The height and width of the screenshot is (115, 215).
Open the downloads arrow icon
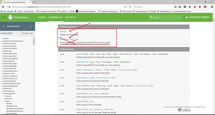[190, 7]
